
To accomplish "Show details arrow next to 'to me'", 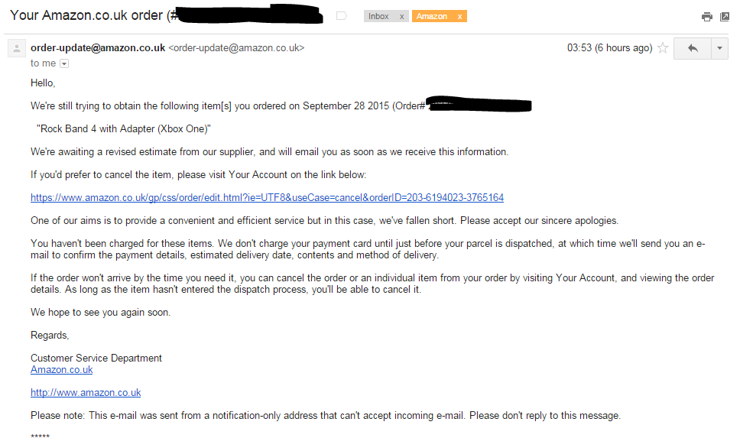I will (x=64, y=63).
